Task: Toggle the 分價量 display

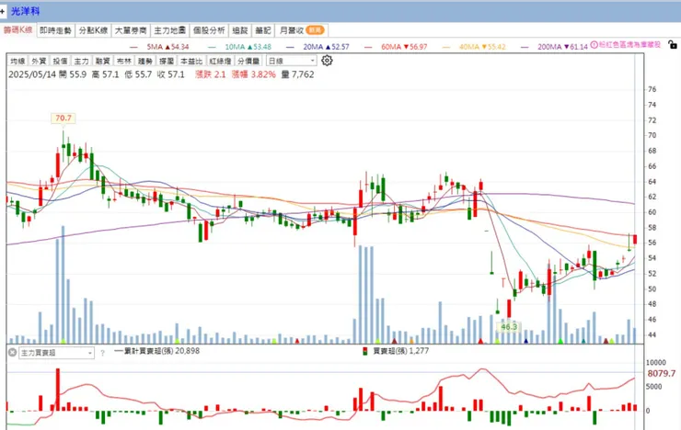Action: coord(248,62)
